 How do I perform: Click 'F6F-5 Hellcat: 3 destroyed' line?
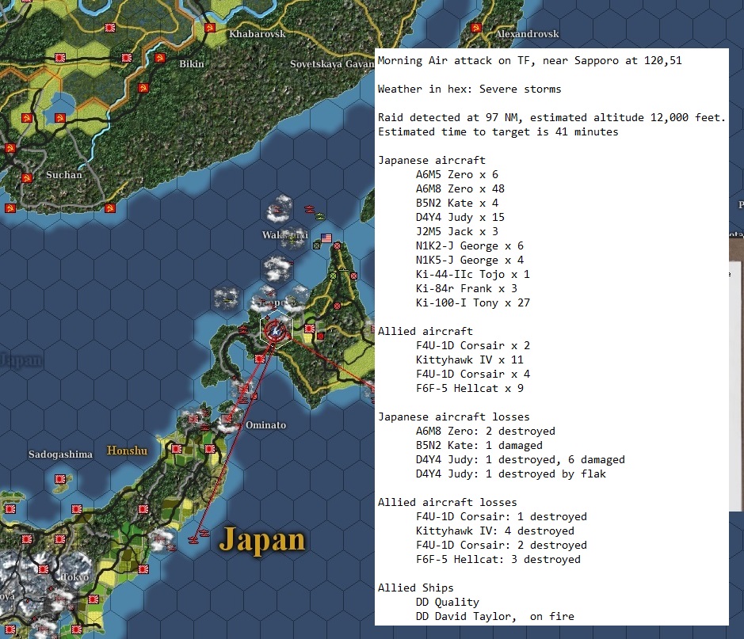498,559
